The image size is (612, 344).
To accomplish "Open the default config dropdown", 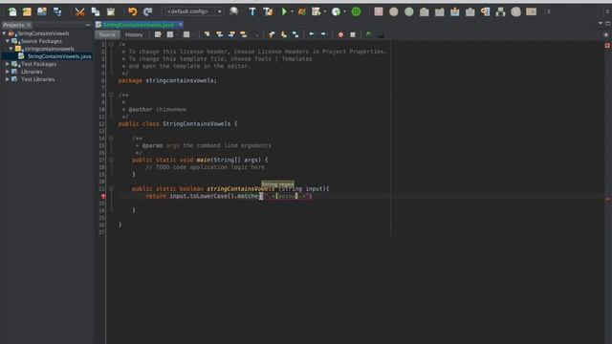I will [x=194, y=11].
